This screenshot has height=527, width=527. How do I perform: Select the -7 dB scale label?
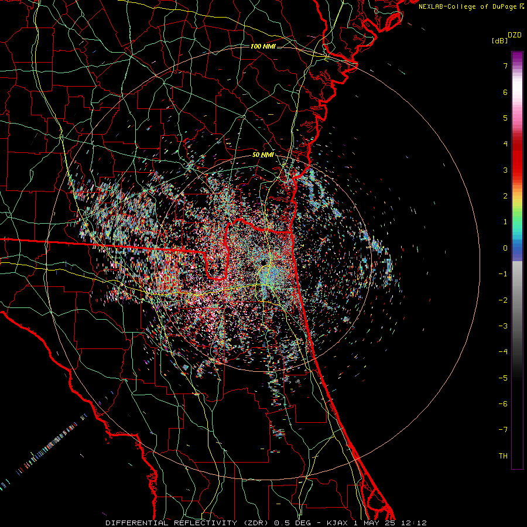click(x=503, y=430)
